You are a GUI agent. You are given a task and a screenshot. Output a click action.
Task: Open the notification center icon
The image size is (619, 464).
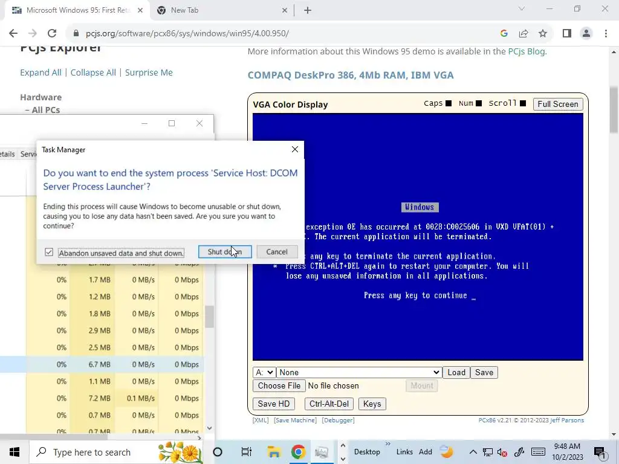tap(600, 453)
